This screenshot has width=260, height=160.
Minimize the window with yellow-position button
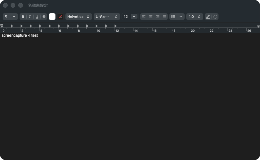pos(13,5)
